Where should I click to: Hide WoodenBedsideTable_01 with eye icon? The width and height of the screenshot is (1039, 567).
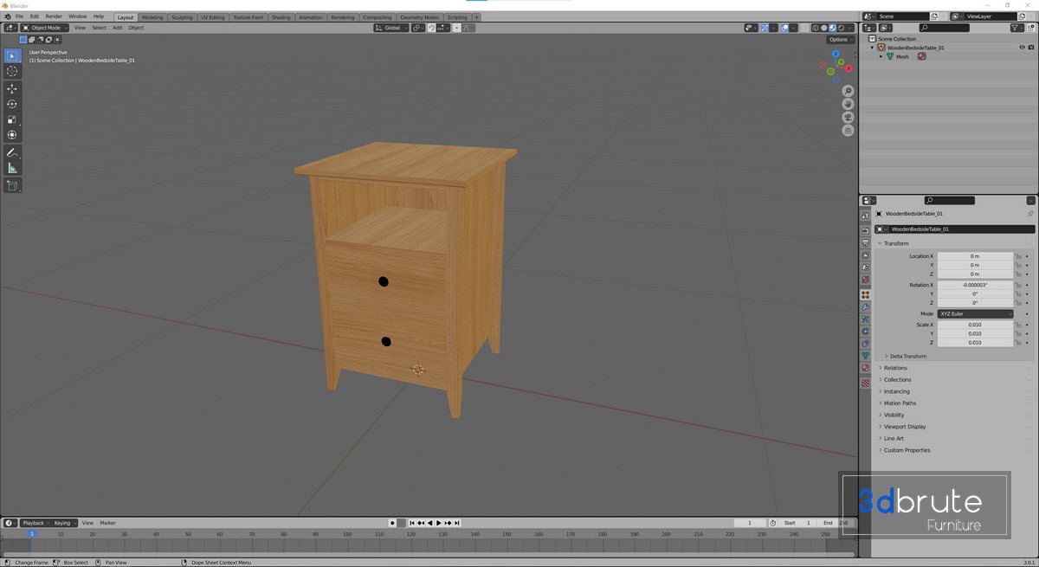coord(1022,48)
